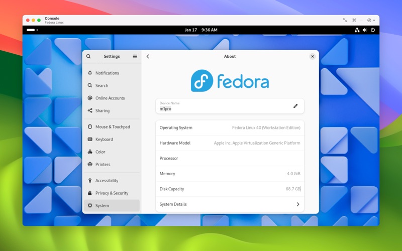Click the About title heading
This screenshot has height=251, width=402.
230,56
